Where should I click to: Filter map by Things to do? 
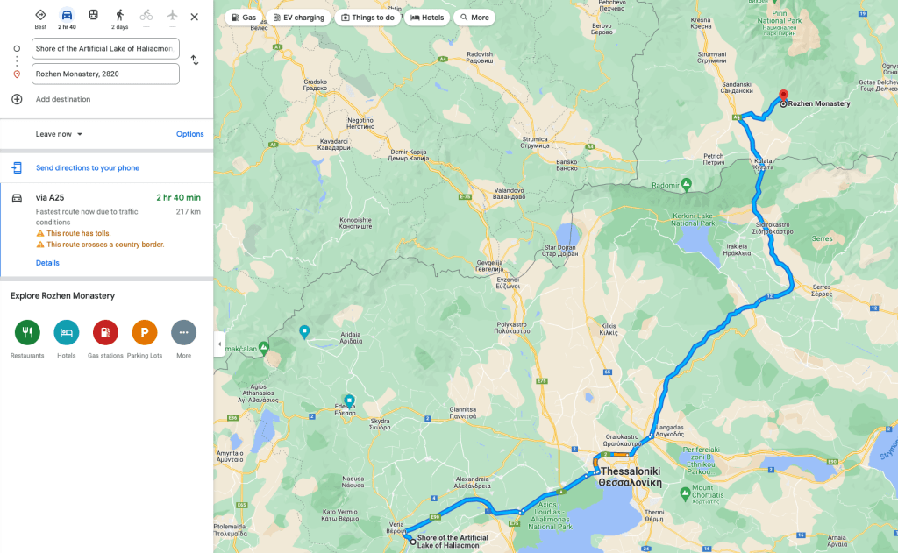pos(367,18)
